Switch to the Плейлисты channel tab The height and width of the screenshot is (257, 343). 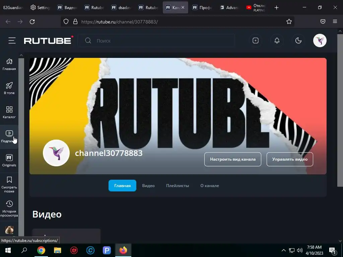click(178, 185)
